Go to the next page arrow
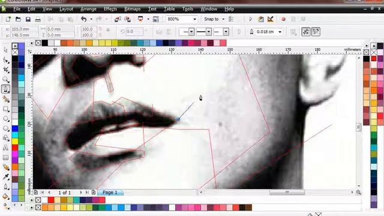This screenshot has width=384, height=216. tap(81, 193)
